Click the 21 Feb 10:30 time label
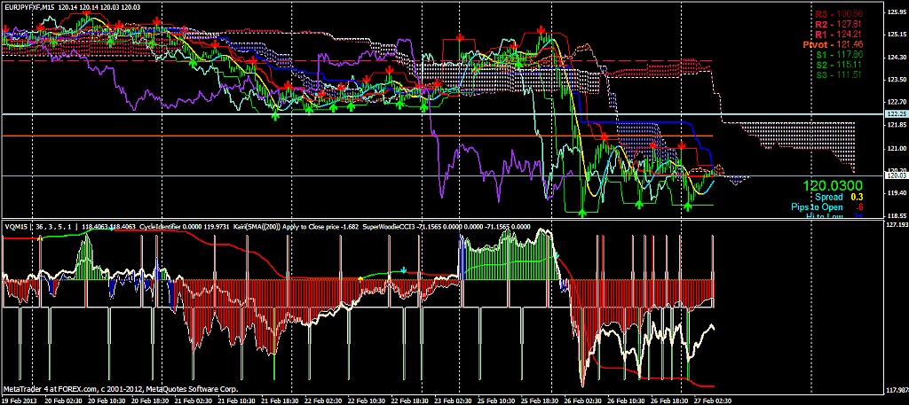Image resolution: width=909 pixels, height=405 pixels. [x=238, y=401]
